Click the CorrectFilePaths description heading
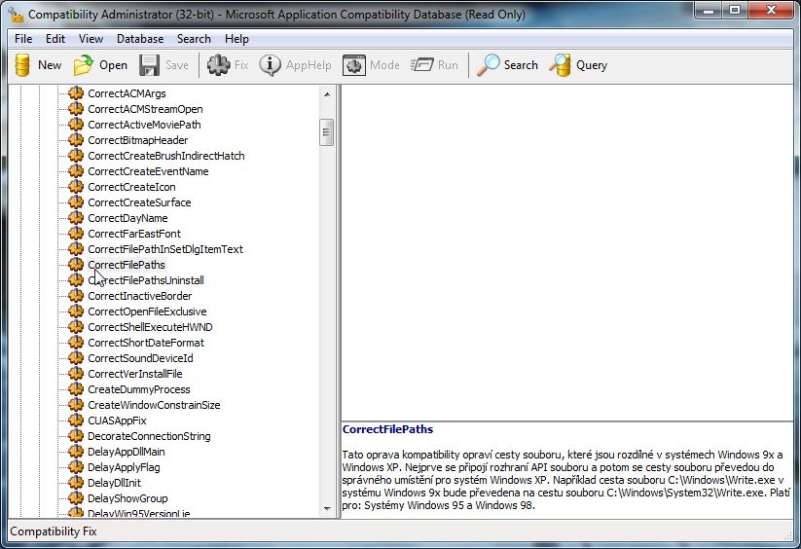801x549 pixels. pos(387,429)
